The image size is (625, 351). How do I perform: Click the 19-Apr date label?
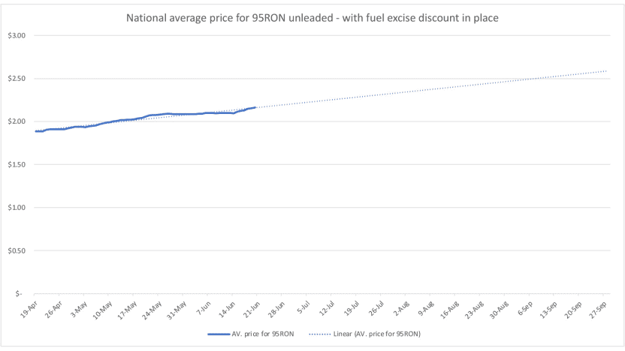[29, 309]
